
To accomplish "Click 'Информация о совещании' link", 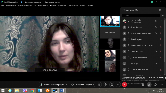I will 32,2.
